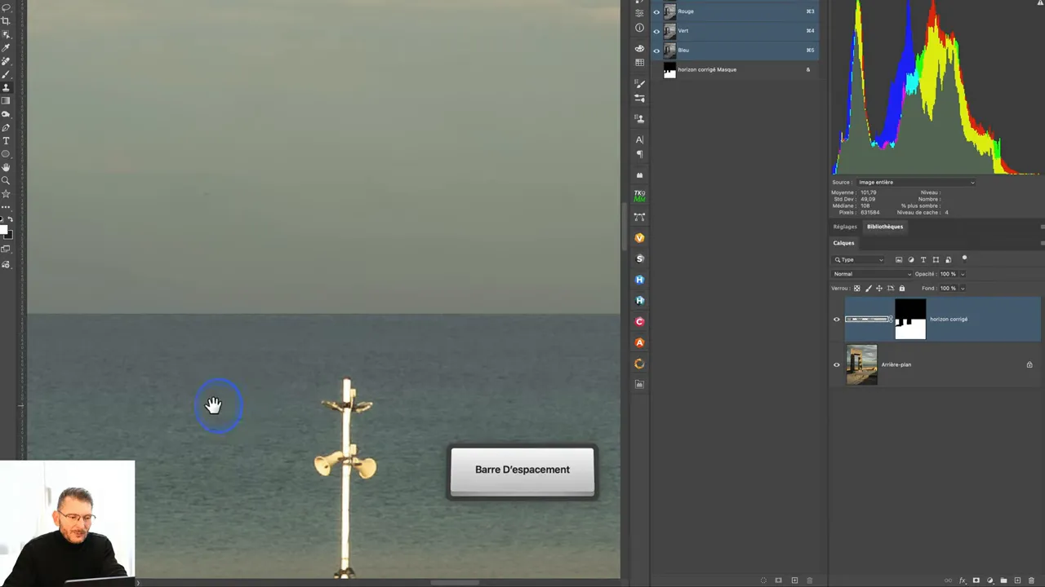Hide the horizon corrigé layer
This screenshot has width=1045, height=587.
click(x=836, y=320)
